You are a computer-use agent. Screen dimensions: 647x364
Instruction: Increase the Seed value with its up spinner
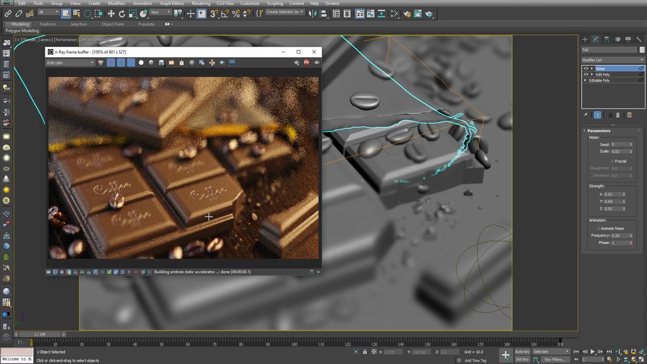630,143
